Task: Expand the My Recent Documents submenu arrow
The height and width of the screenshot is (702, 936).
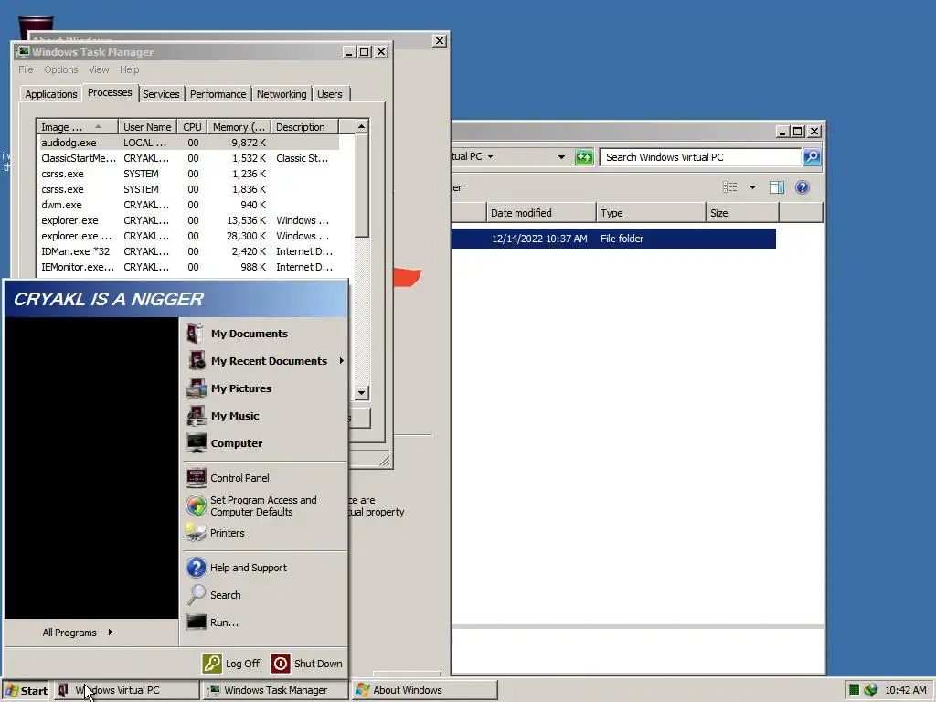Action: pyautogui.click(x=342, y=360)
